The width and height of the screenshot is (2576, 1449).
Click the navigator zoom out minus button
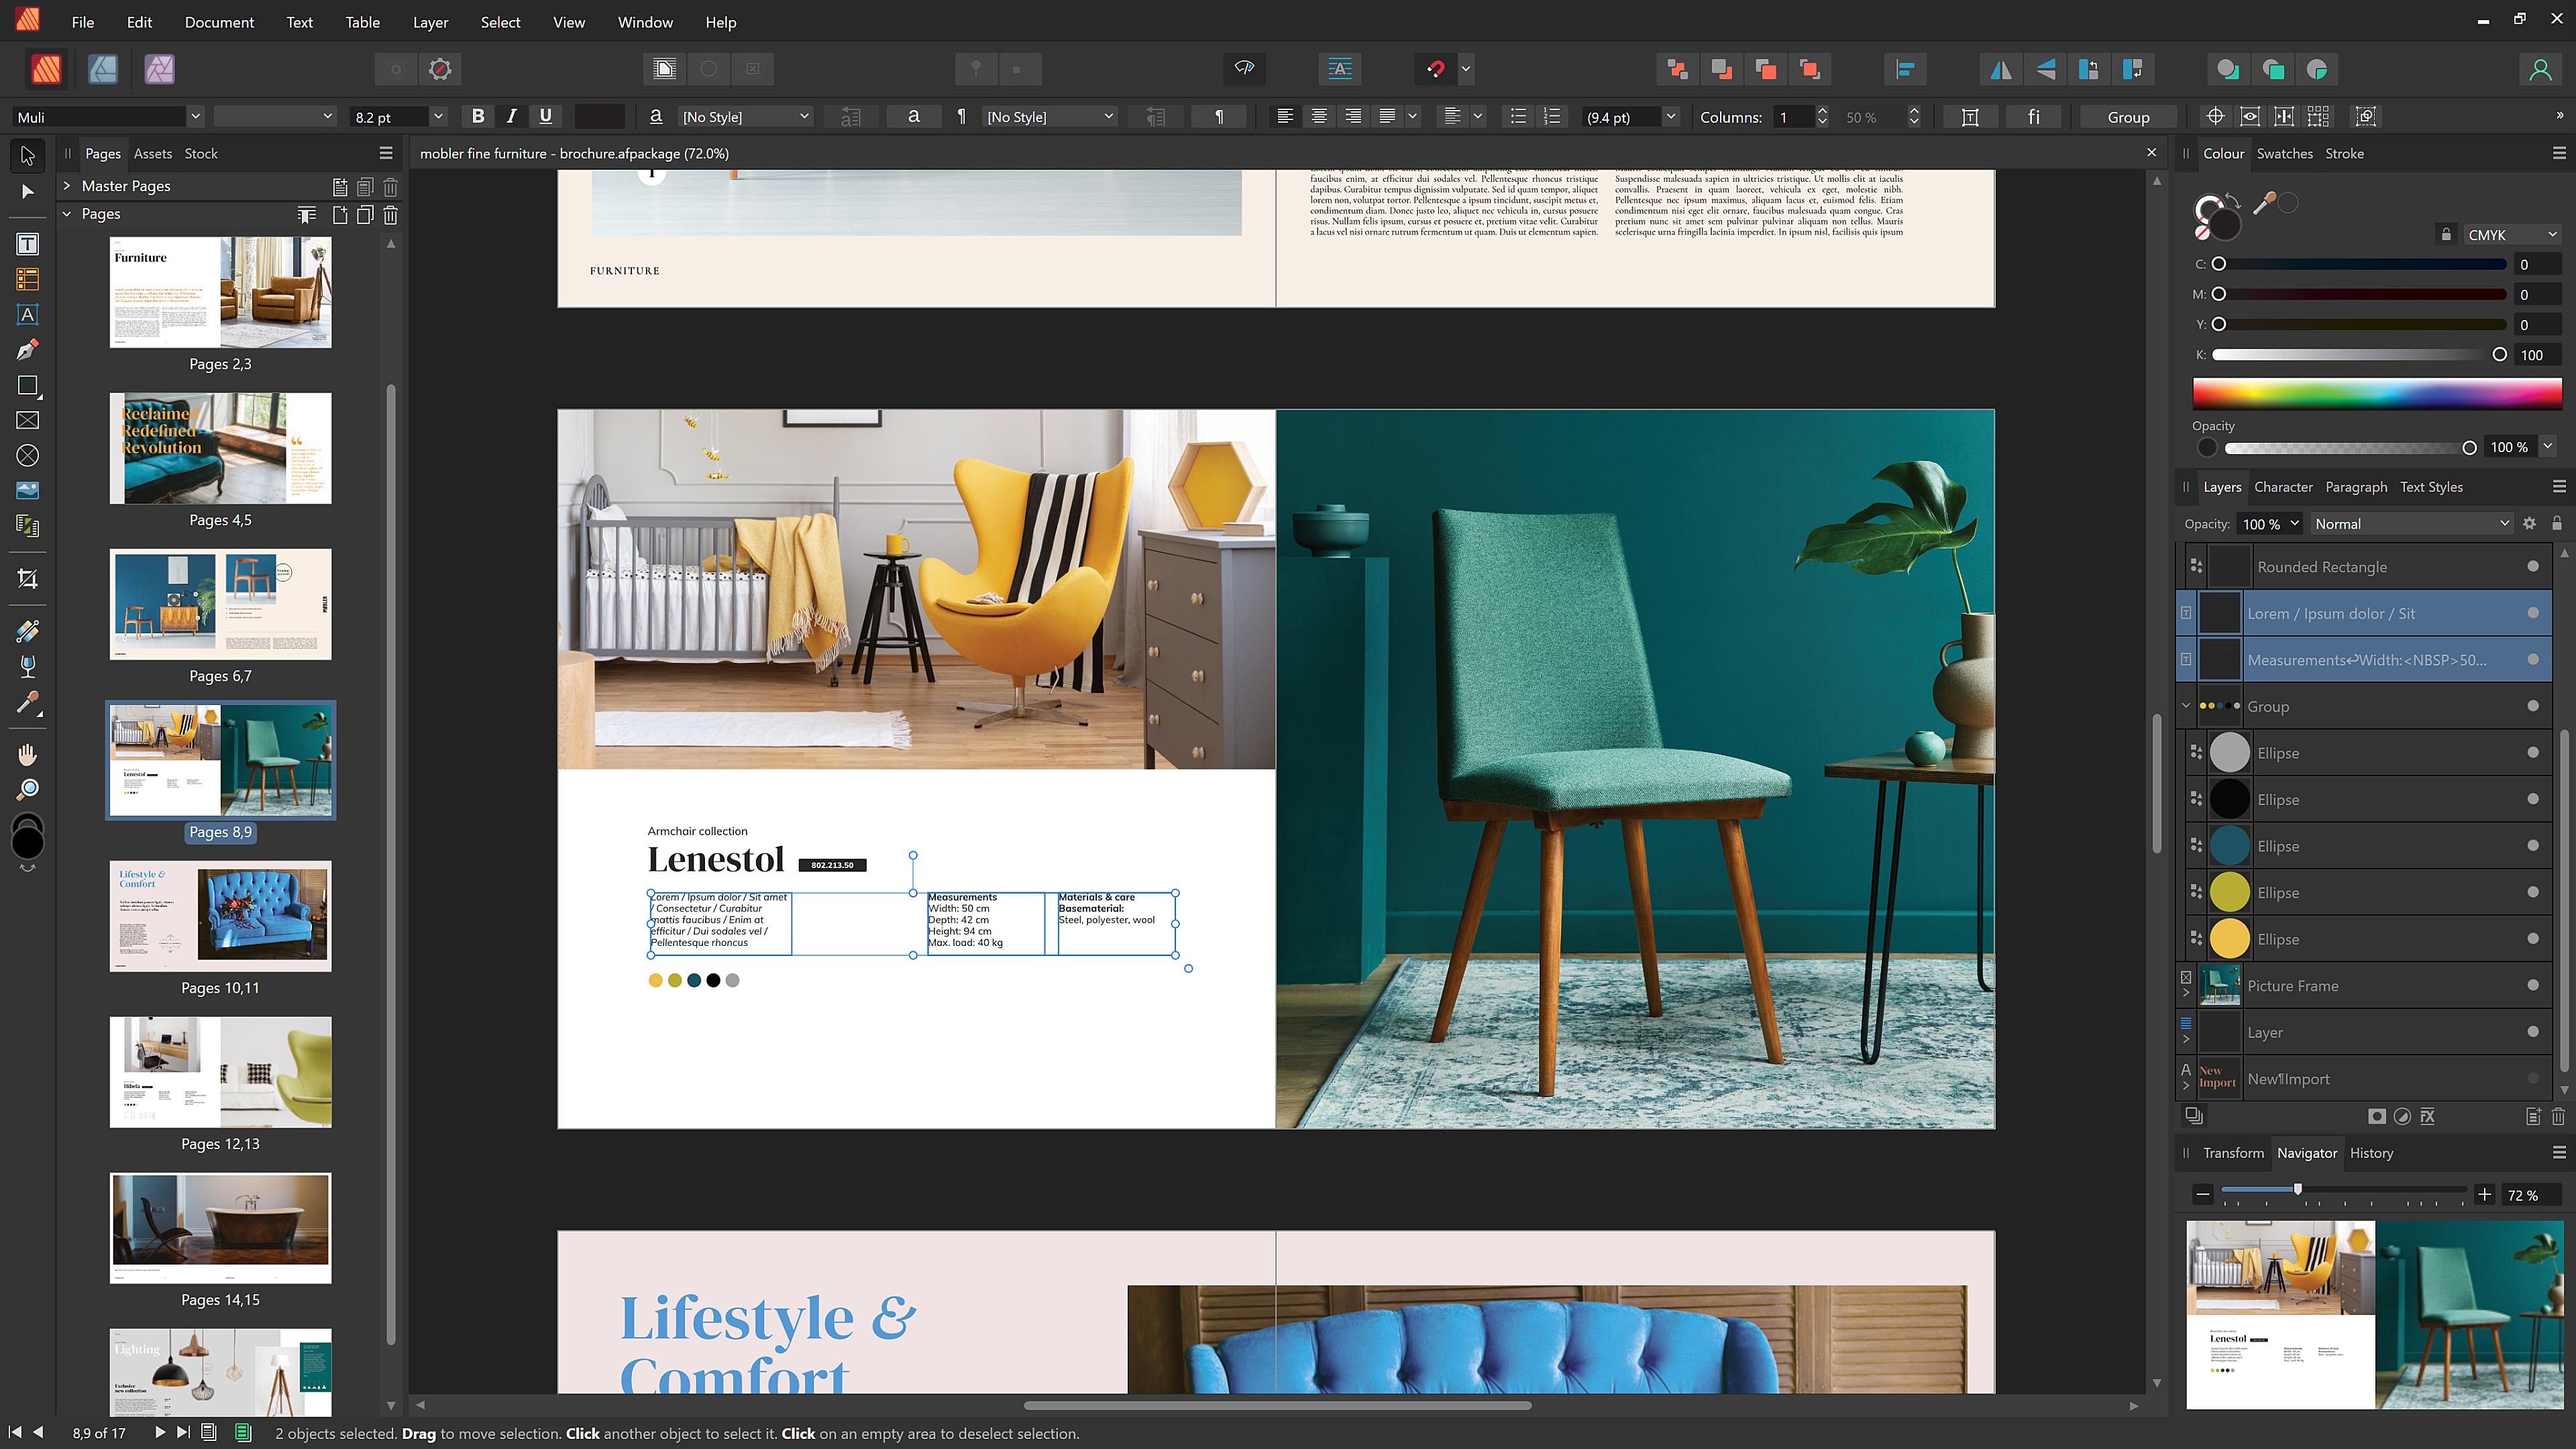coord(2202,1195)
